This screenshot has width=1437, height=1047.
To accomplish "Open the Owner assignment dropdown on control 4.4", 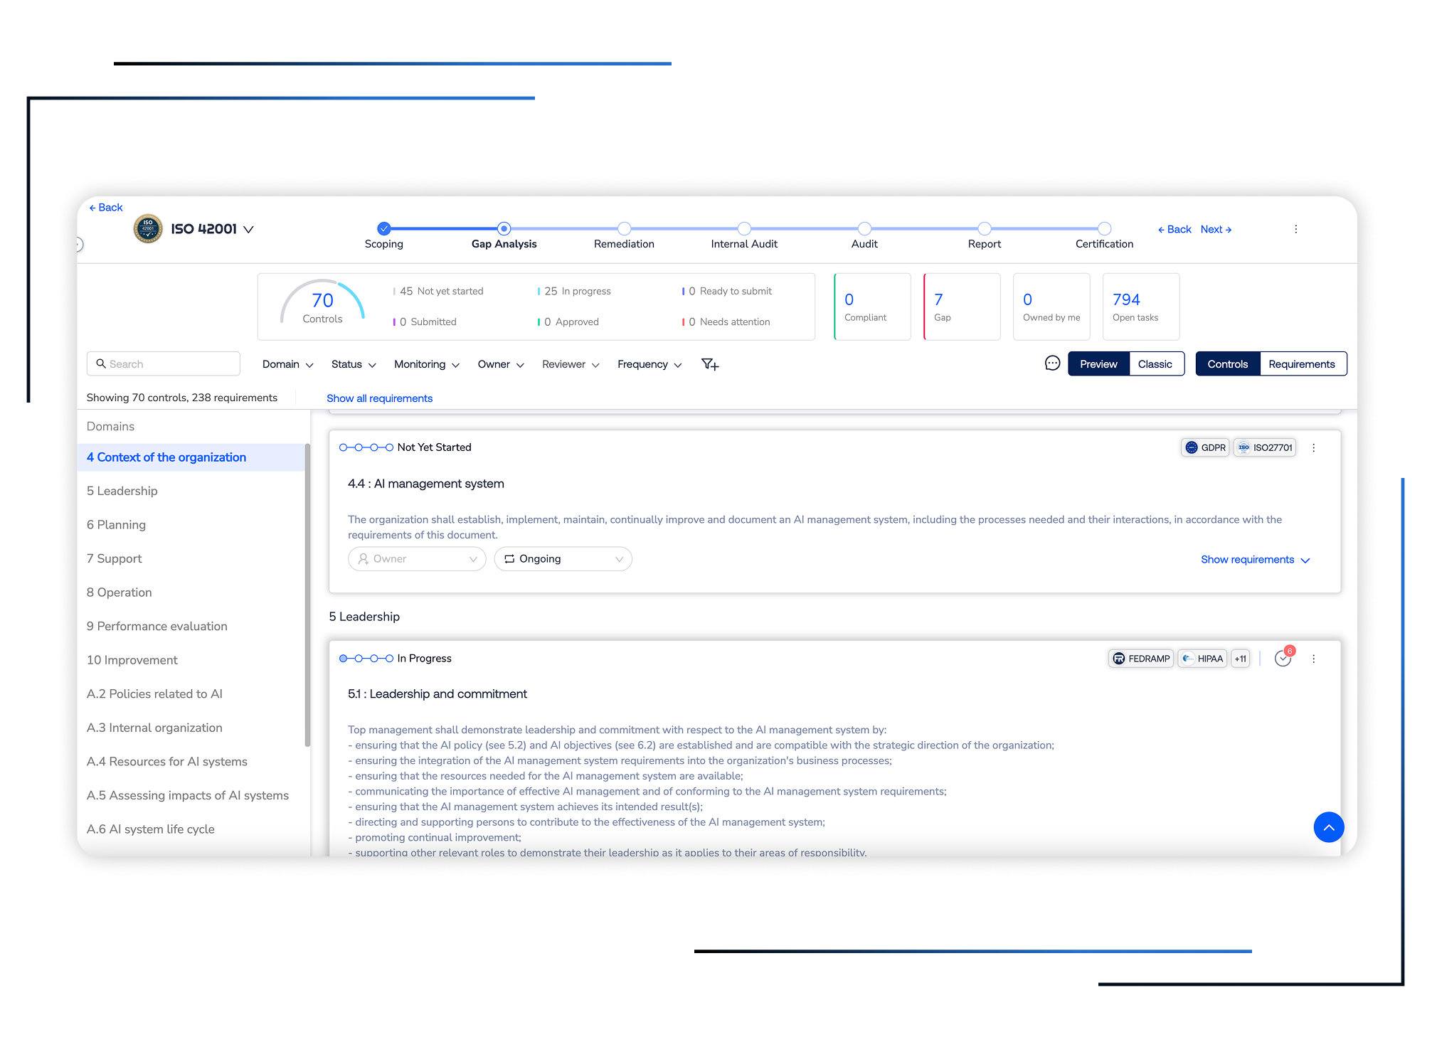I will click(x=417, y=559).
